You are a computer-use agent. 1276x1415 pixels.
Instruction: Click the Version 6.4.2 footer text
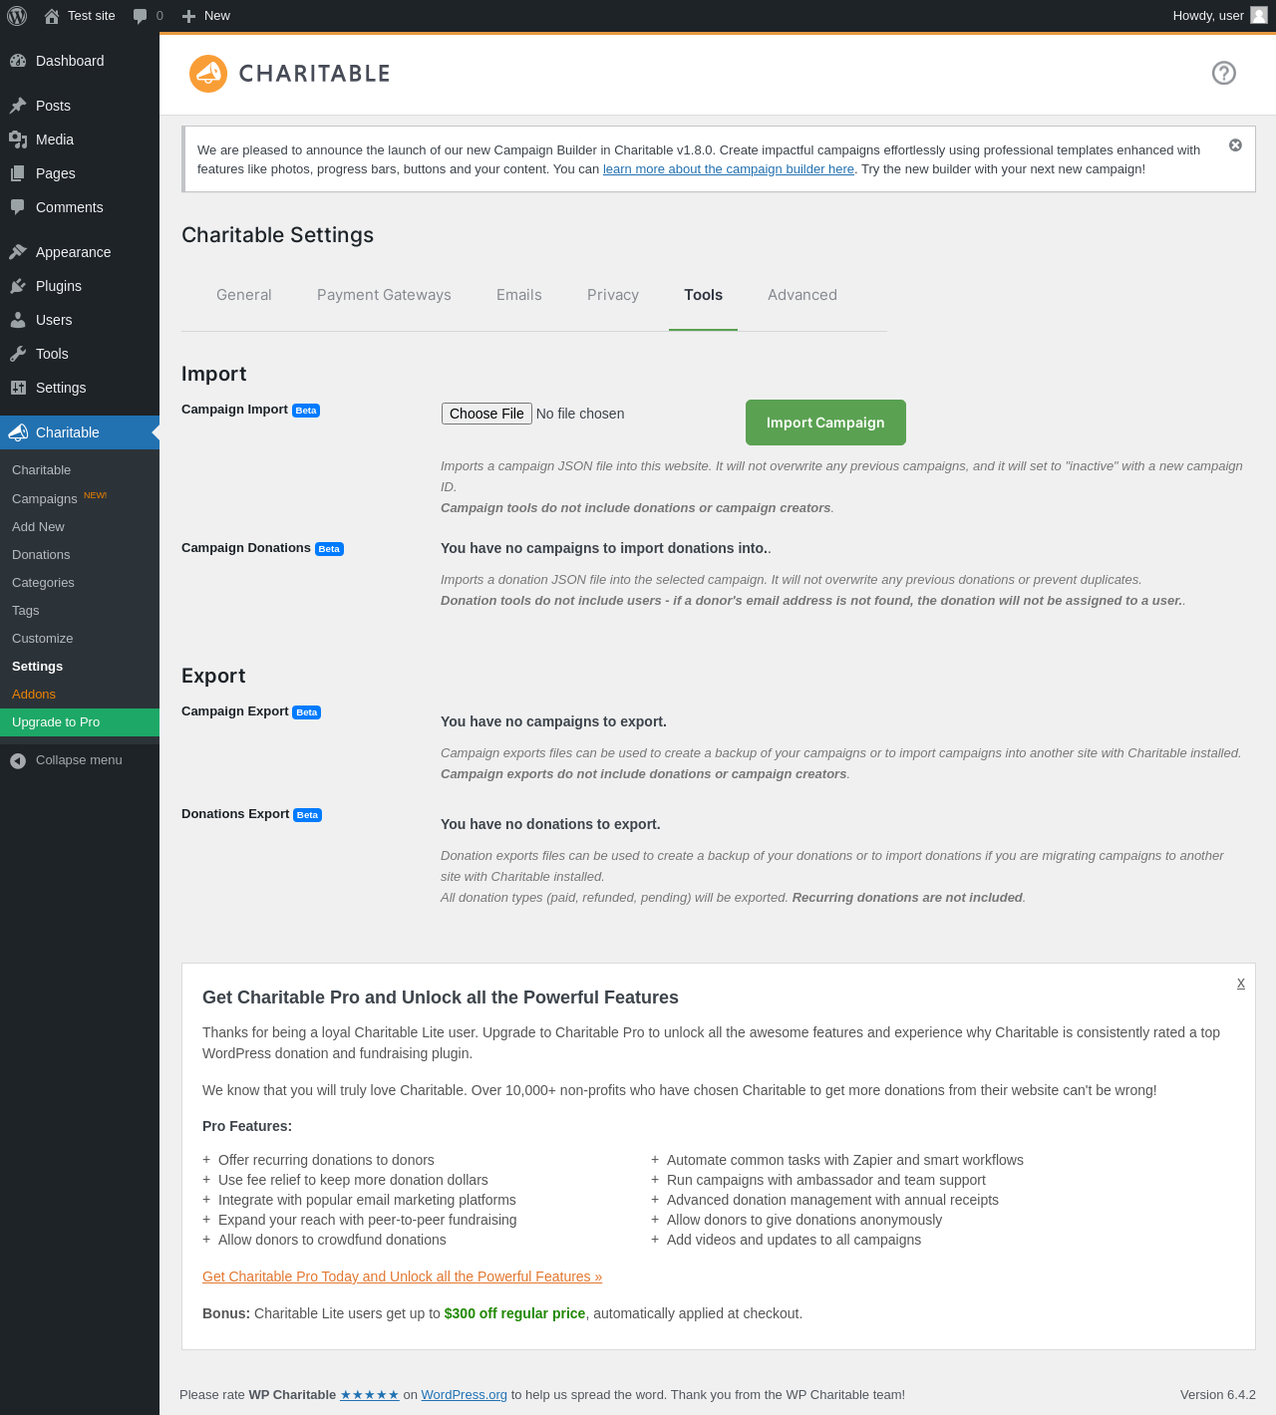click(x=1218, y=1395)
